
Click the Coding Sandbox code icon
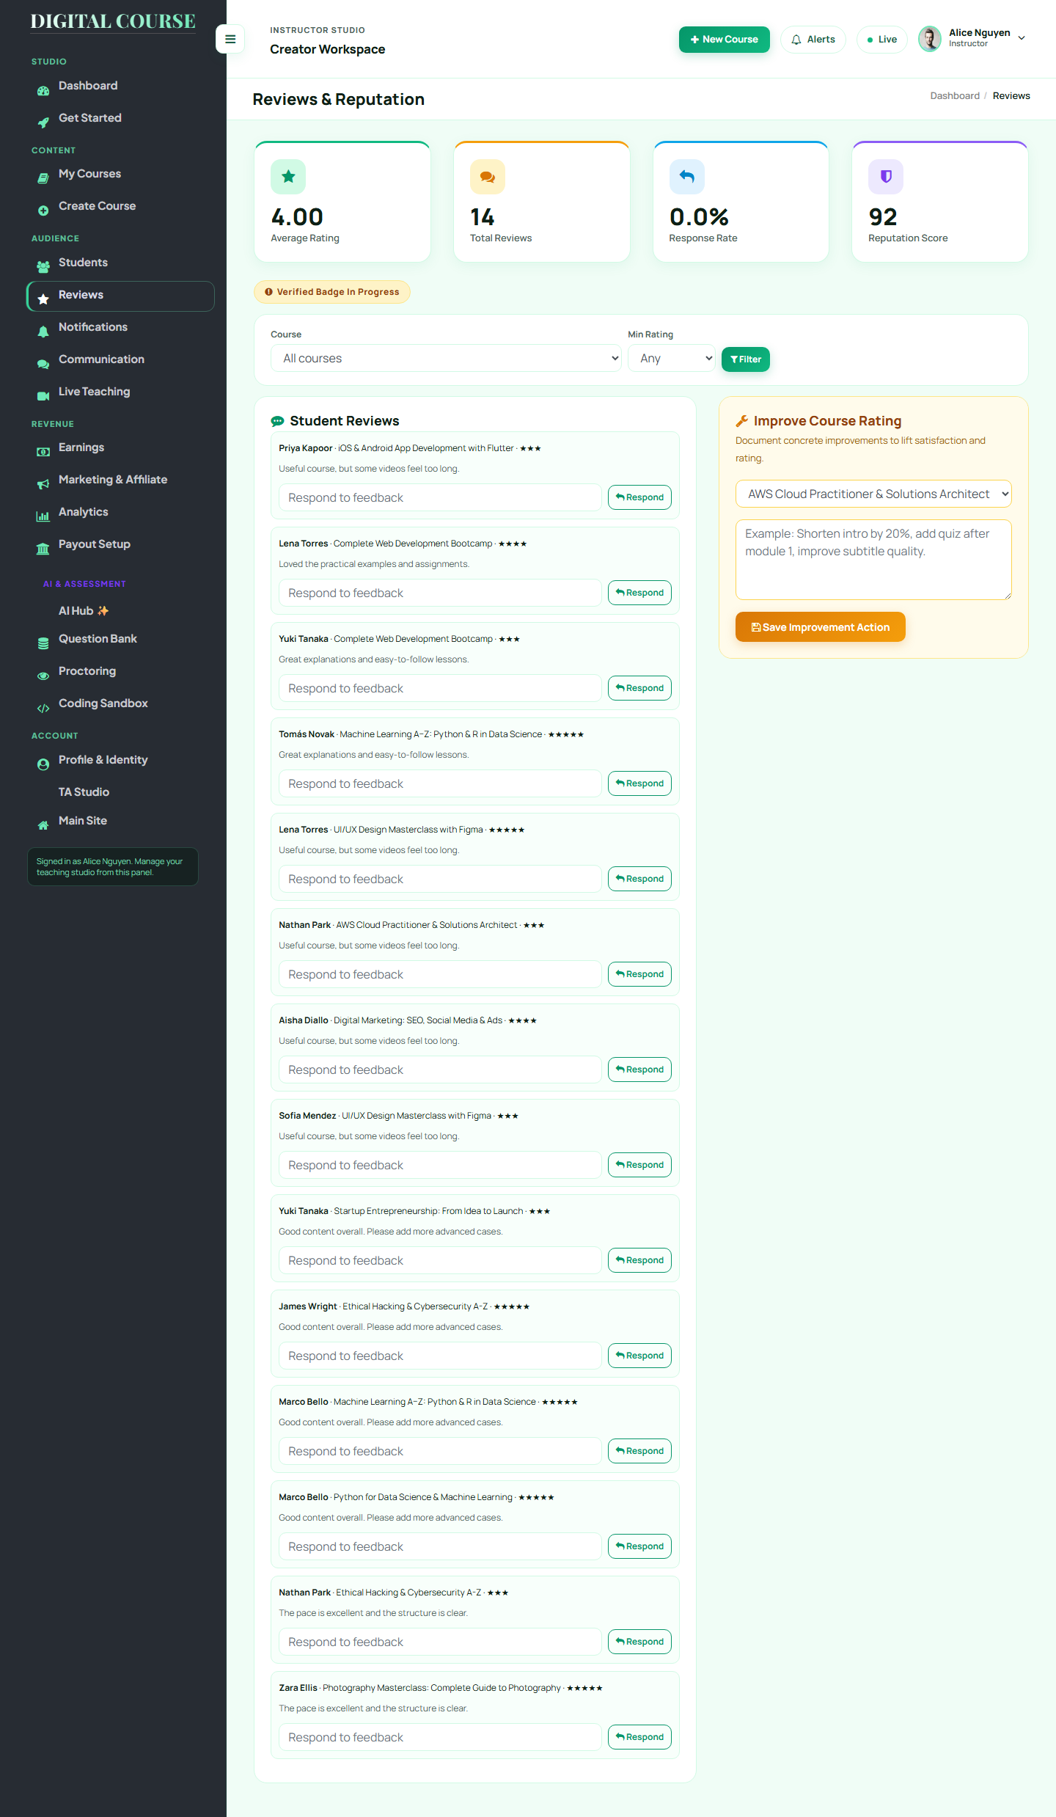coord(43,708)
